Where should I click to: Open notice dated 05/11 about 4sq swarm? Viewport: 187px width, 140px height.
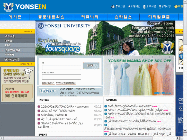65,107
